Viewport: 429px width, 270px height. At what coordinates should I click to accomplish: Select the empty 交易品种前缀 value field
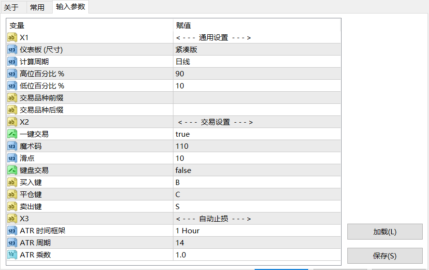[256, 98]
